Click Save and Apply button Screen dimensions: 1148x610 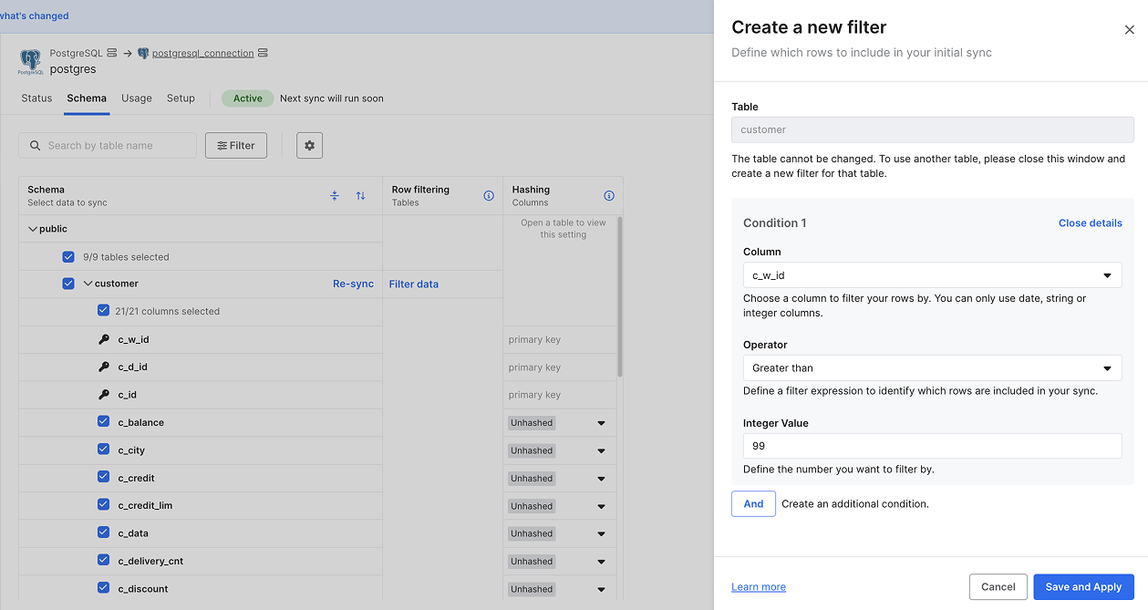pyautogui.click(x=1083, y=587)
